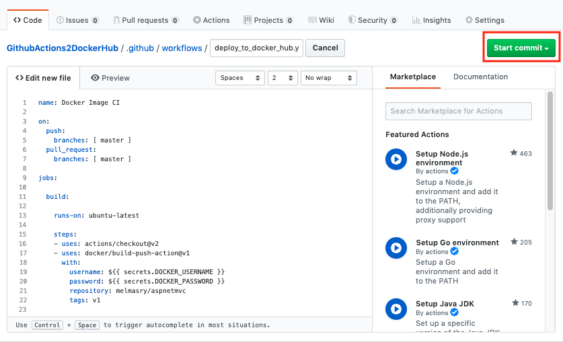Viewport: 563px width, 342px height.
Task: Click the Code brackets icon
Action: pos(17,20)
